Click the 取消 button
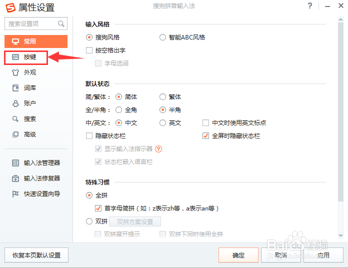Viewport: 348px width, 268px height. click(281, 255)
